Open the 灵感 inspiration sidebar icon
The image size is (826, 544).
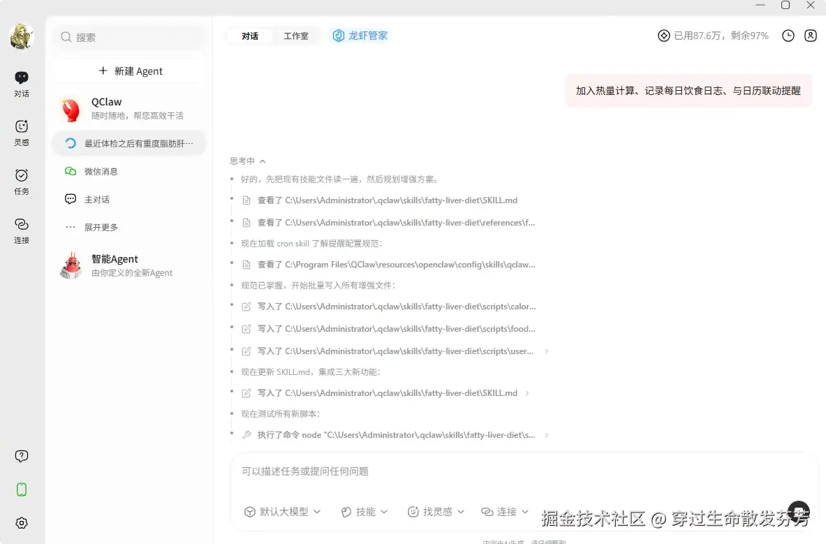point(22,133)
